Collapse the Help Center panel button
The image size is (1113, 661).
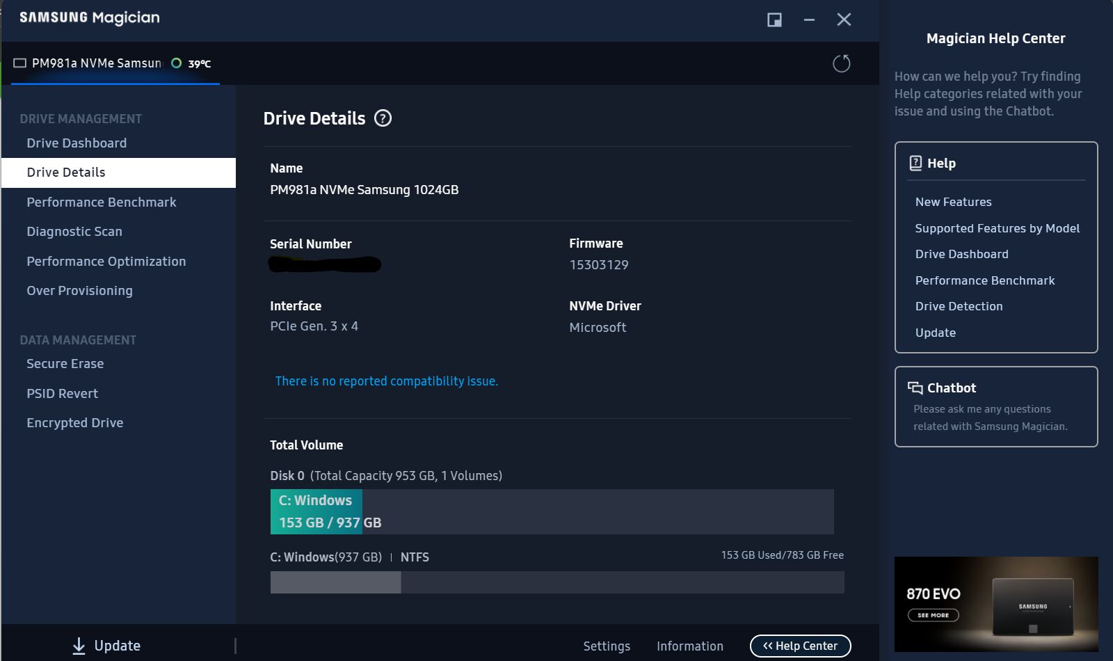(800, 646)
